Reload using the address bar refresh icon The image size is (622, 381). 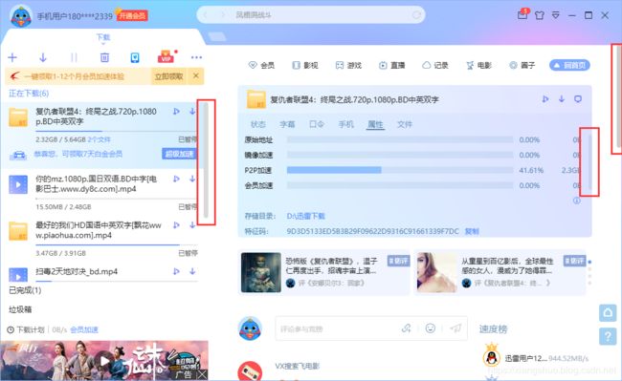(416, 15)
